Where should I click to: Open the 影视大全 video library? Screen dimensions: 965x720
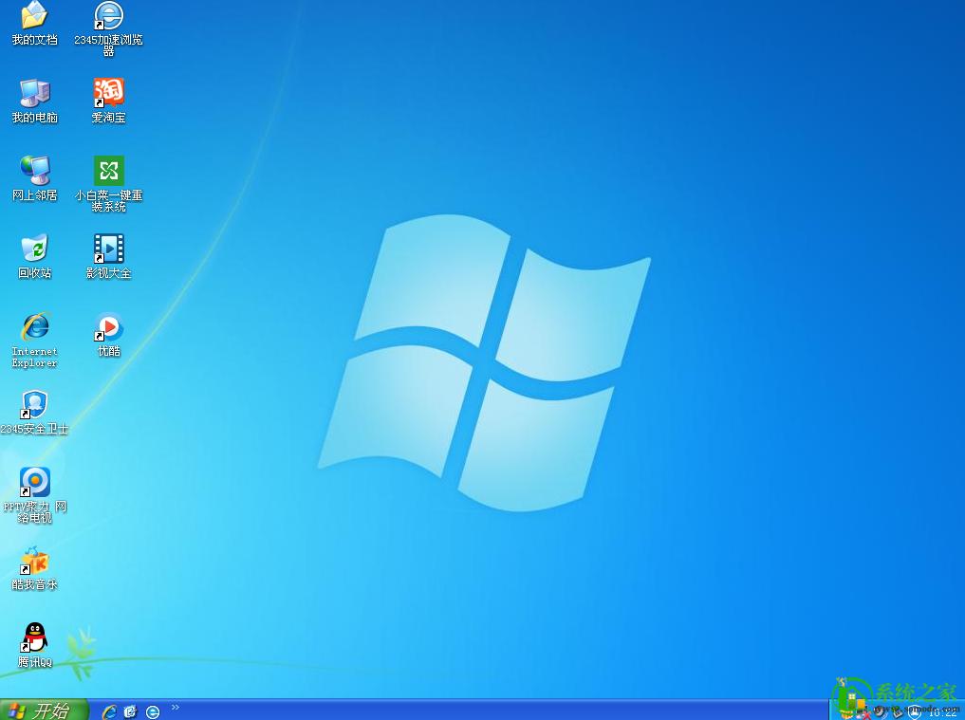click(107, 250)
